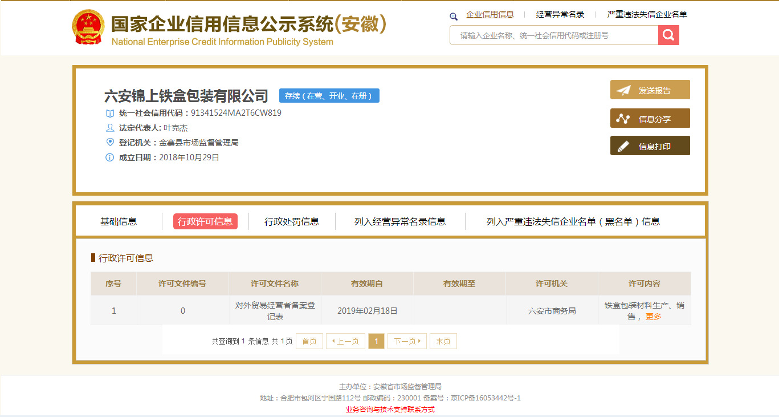Click the pencil icon on 信息打印
Screen dimensions: 779x417
tap(623, 146)
